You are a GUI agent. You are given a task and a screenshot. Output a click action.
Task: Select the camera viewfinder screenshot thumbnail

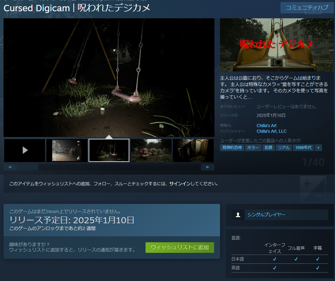point(67,150)
